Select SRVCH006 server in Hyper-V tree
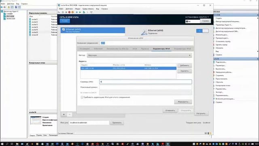This screenshot has width=259, height=146. [x=10, y=16]
